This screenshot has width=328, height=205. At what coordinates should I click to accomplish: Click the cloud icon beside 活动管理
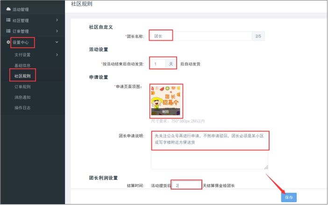8,9
